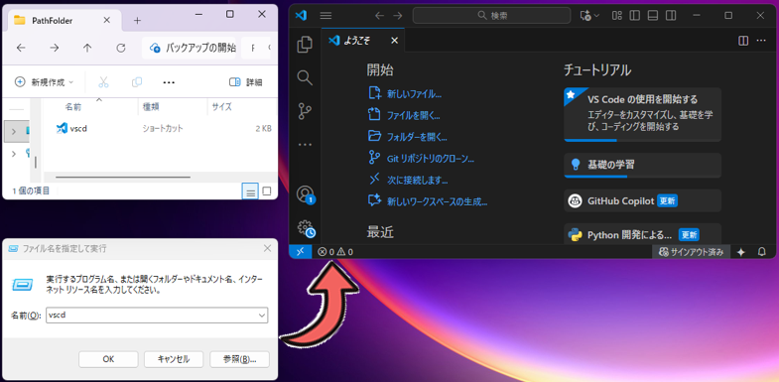Go up one folder level in Explorer
The width and height of the screenshot is (779, 382).
[87, 48]
